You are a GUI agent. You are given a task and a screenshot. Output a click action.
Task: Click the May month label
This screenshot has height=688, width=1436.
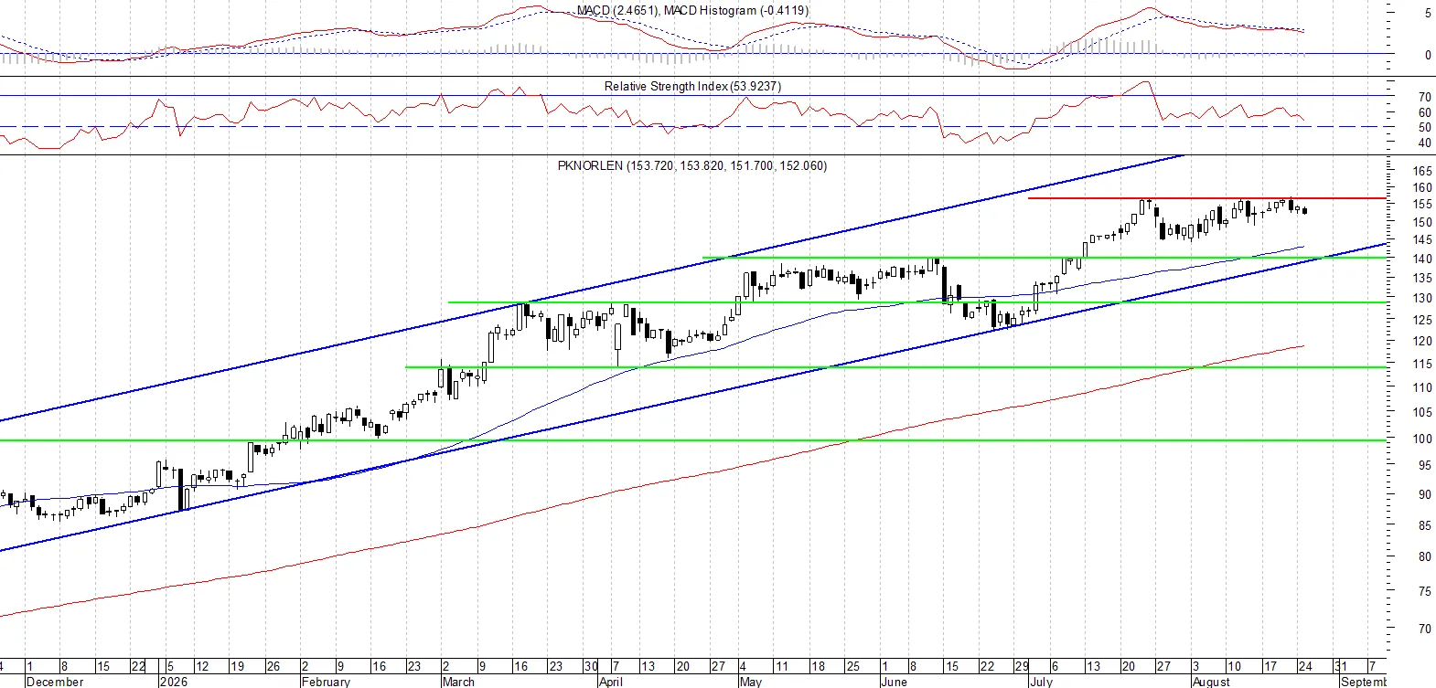(750, 682)
